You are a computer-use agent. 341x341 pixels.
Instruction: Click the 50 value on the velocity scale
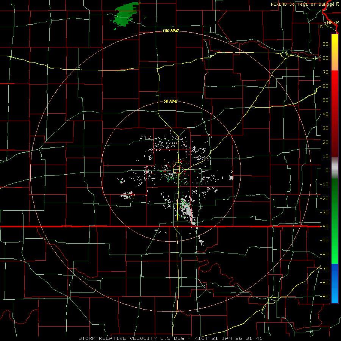(x=325, y=100)
